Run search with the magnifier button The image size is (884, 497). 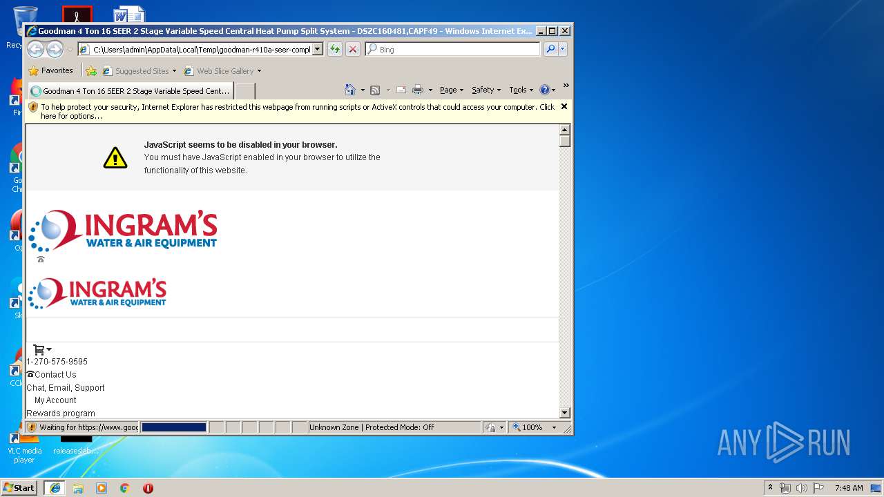tap(550, 49)
